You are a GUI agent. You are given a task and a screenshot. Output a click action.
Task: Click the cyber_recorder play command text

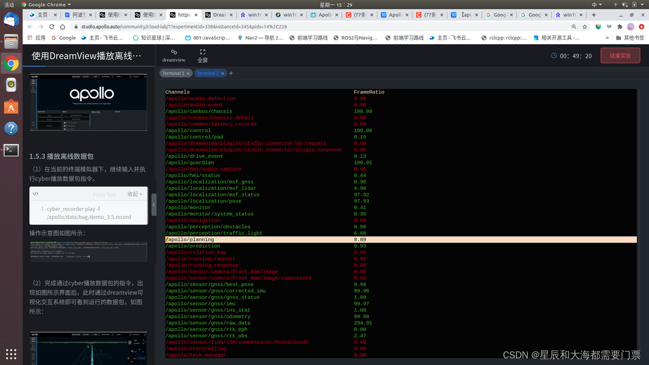tap(89, 213)
